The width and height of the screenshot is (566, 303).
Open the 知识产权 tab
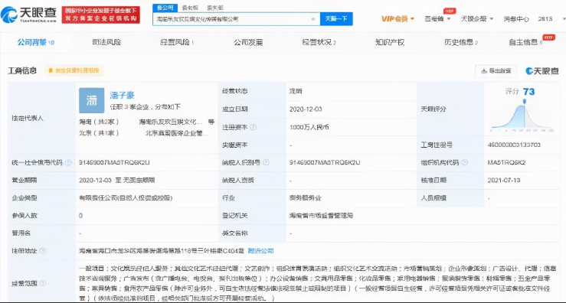pyautogui.click(x=390, y=42)
